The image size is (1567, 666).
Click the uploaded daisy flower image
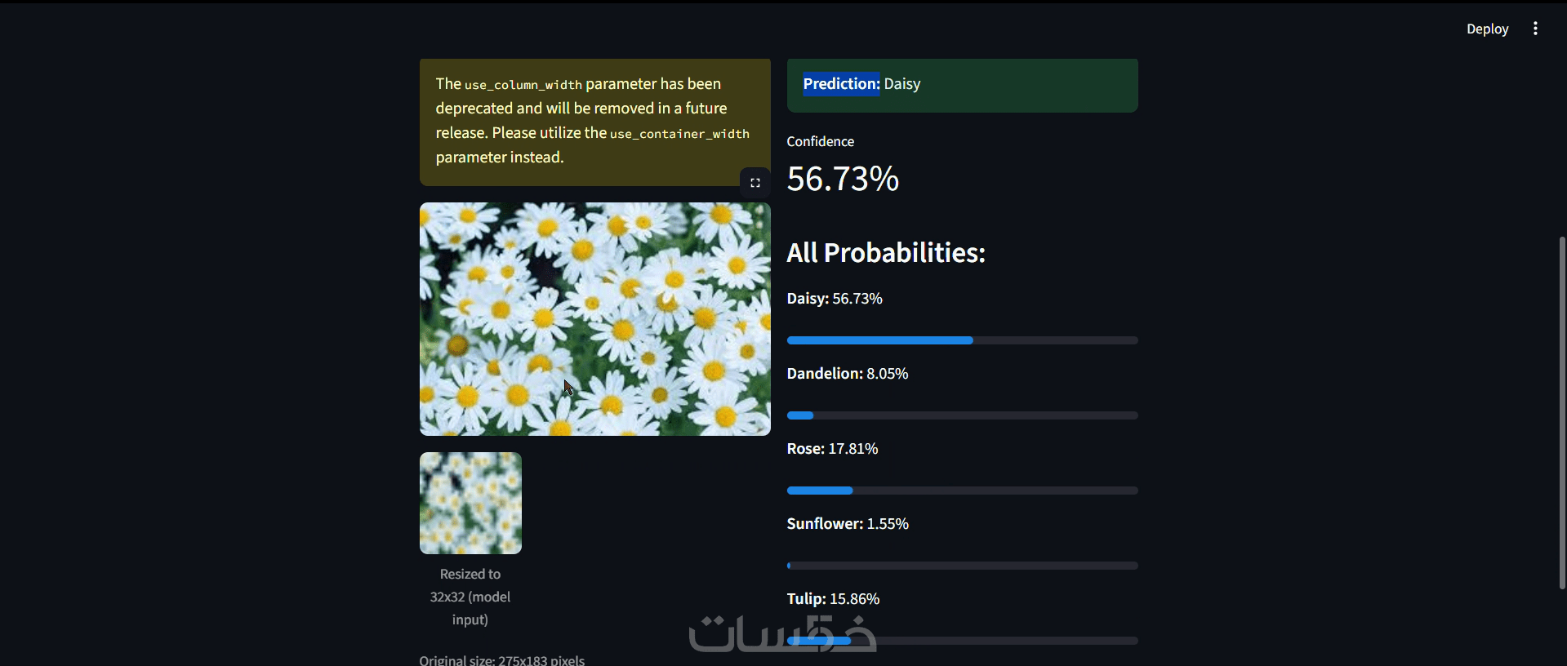[x=594, y=319]
